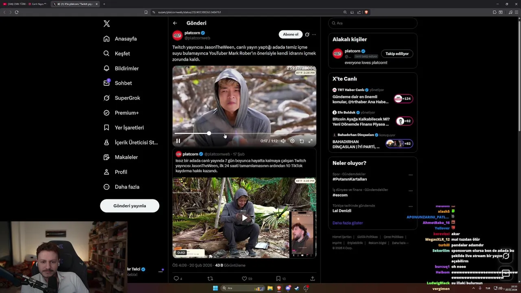Open the Bahadırhan Dinçaslan live space
The height and width of the screenshot is (293, 521).
click(372, 141)
